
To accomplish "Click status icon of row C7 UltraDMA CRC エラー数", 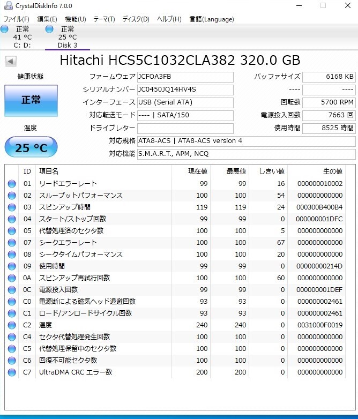I will click(12, 372).
